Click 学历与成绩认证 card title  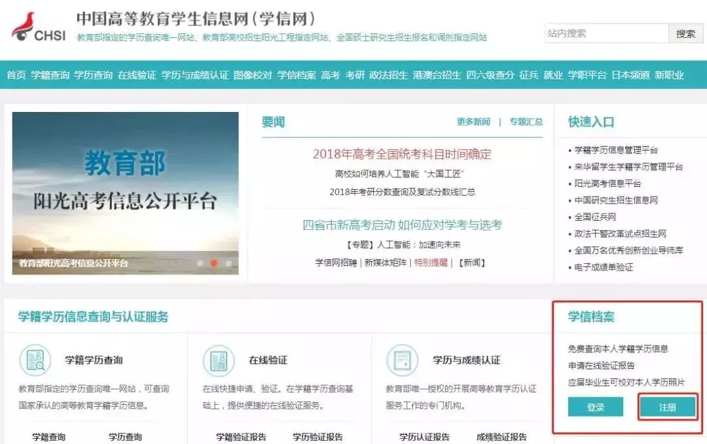(x=467, y=360)
